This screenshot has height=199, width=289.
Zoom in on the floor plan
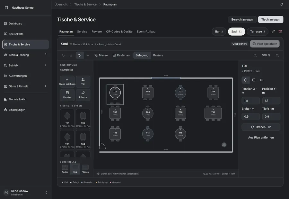coord(277,55)
